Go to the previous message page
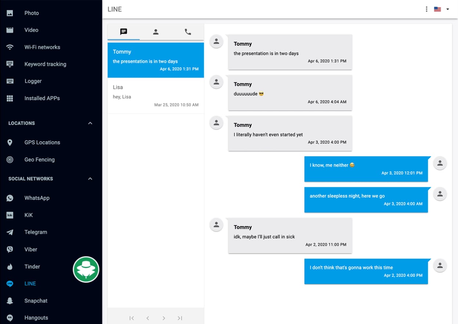The height and width of the screenshot is (324, 458). [x=148, y=318]
